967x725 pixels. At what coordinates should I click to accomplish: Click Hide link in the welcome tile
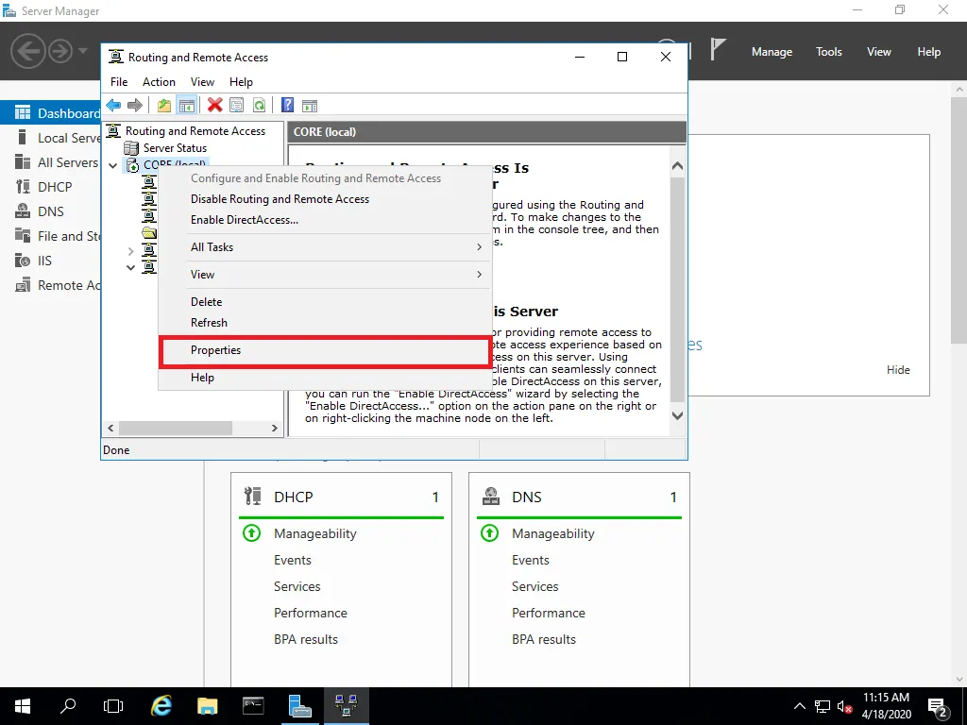tap(898, 370)
